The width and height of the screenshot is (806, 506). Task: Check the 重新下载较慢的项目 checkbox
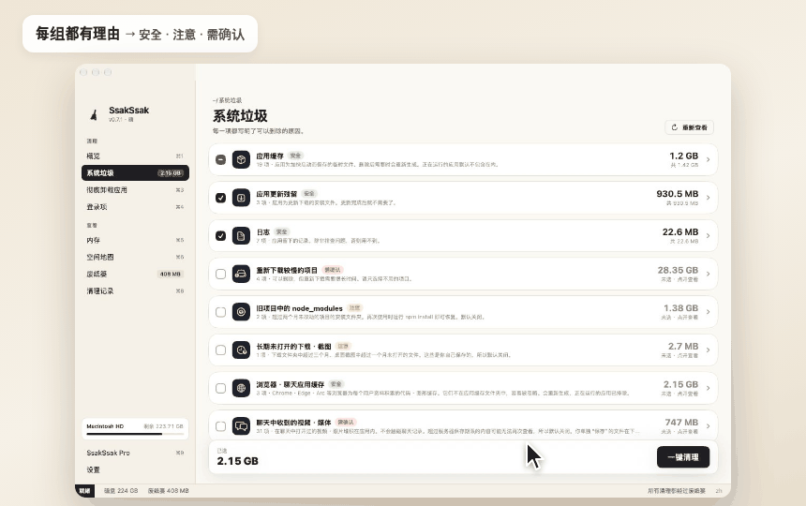coord(220,274)
